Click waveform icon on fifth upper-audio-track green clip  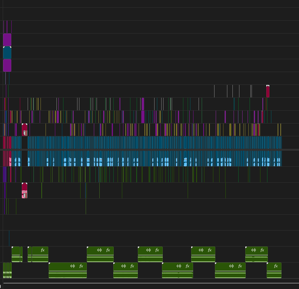99,250
